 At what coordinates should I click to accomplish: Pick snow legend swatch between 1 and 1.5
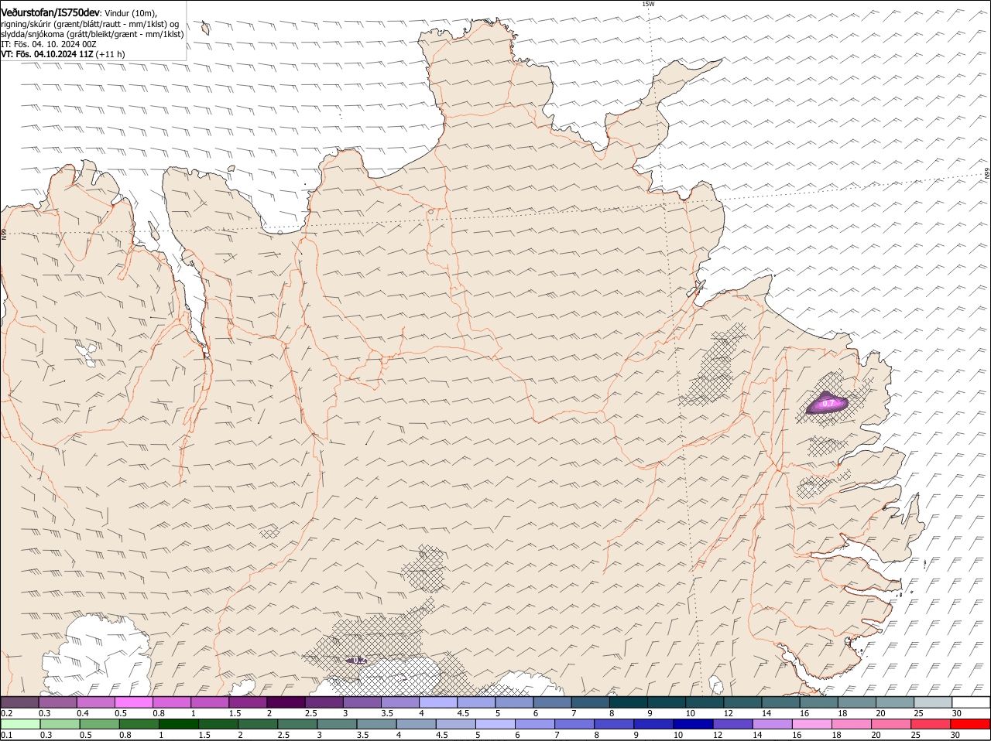(x=210, y=702)
